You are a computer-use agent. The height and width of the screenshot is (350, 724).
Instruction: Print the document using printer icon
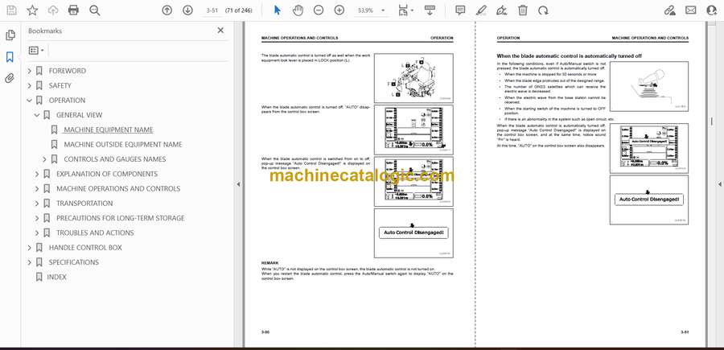click(x=73, y=10)
